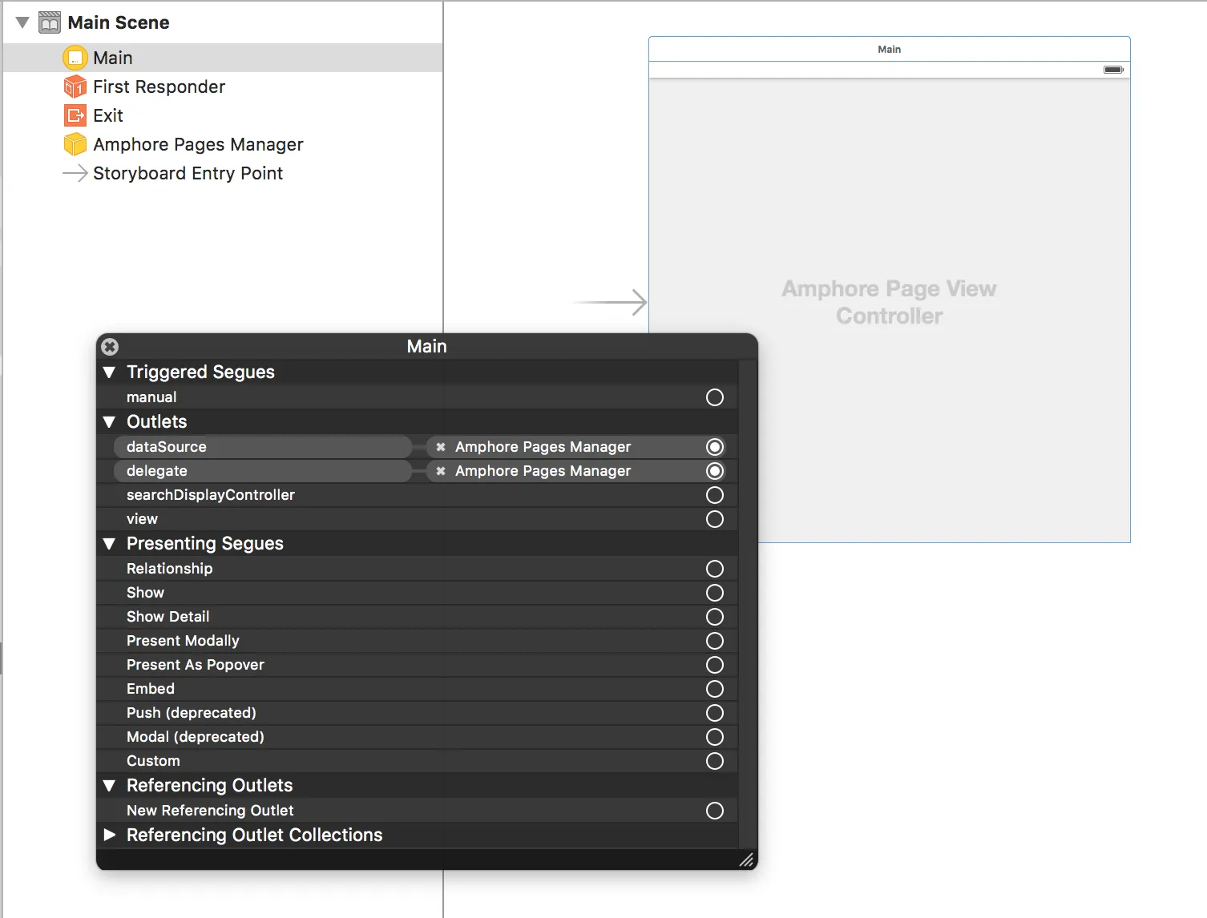Viewport: 1207px width, 918px height.
Task: Close the Main connections popup
Action: click(x=110, y=346)
